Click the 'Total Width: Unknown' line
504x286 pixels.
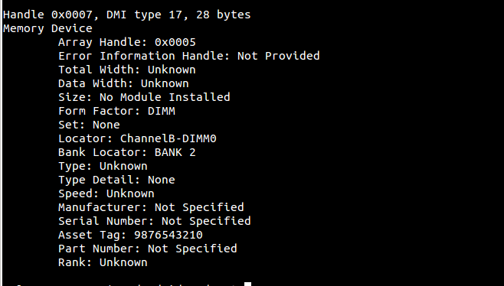tap(127, 70)
